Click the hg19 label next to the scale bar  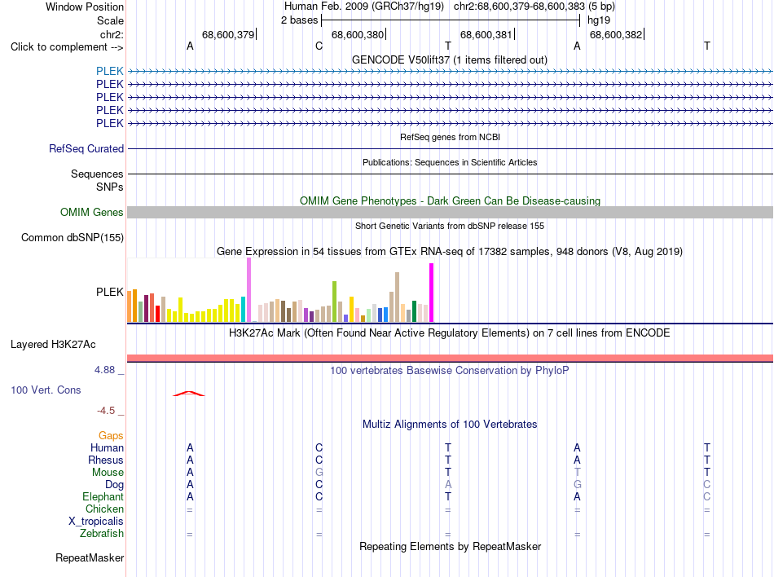click(599, 20)
